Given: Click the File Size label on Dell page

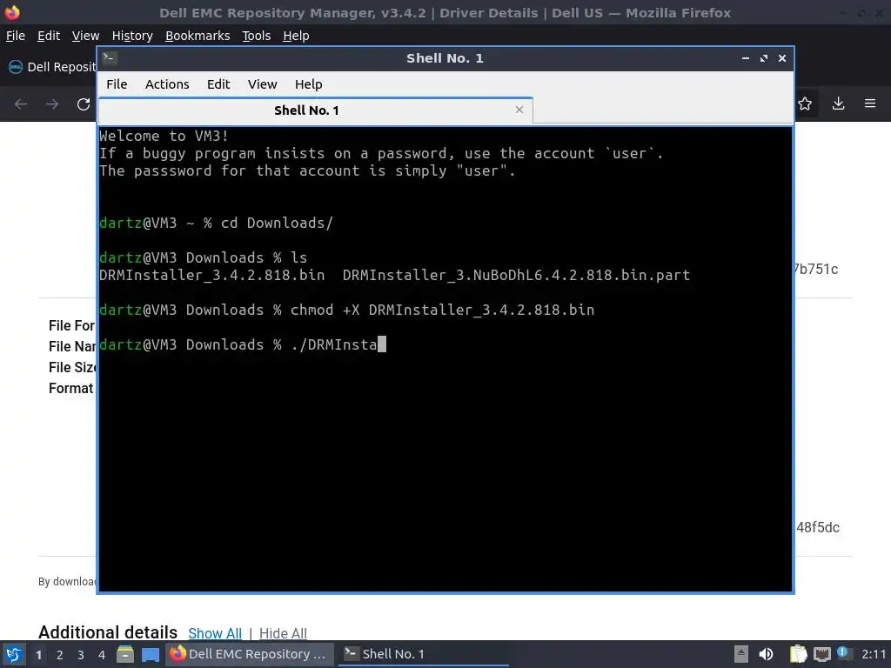Looking at the screenshot, I should 72,368.
